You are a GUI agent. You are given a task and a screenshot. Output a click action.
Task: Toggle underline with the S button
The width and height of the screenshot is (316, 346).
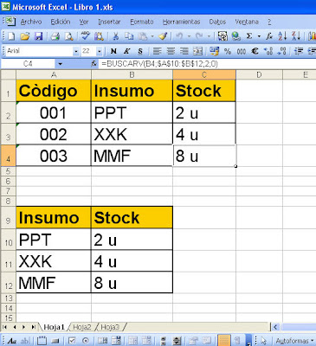click(140, 51)
